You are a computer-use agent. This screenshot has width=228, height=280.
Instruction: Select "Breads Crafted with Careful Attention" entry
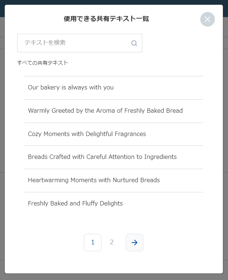pyautogui.click(x=102, y=157)
